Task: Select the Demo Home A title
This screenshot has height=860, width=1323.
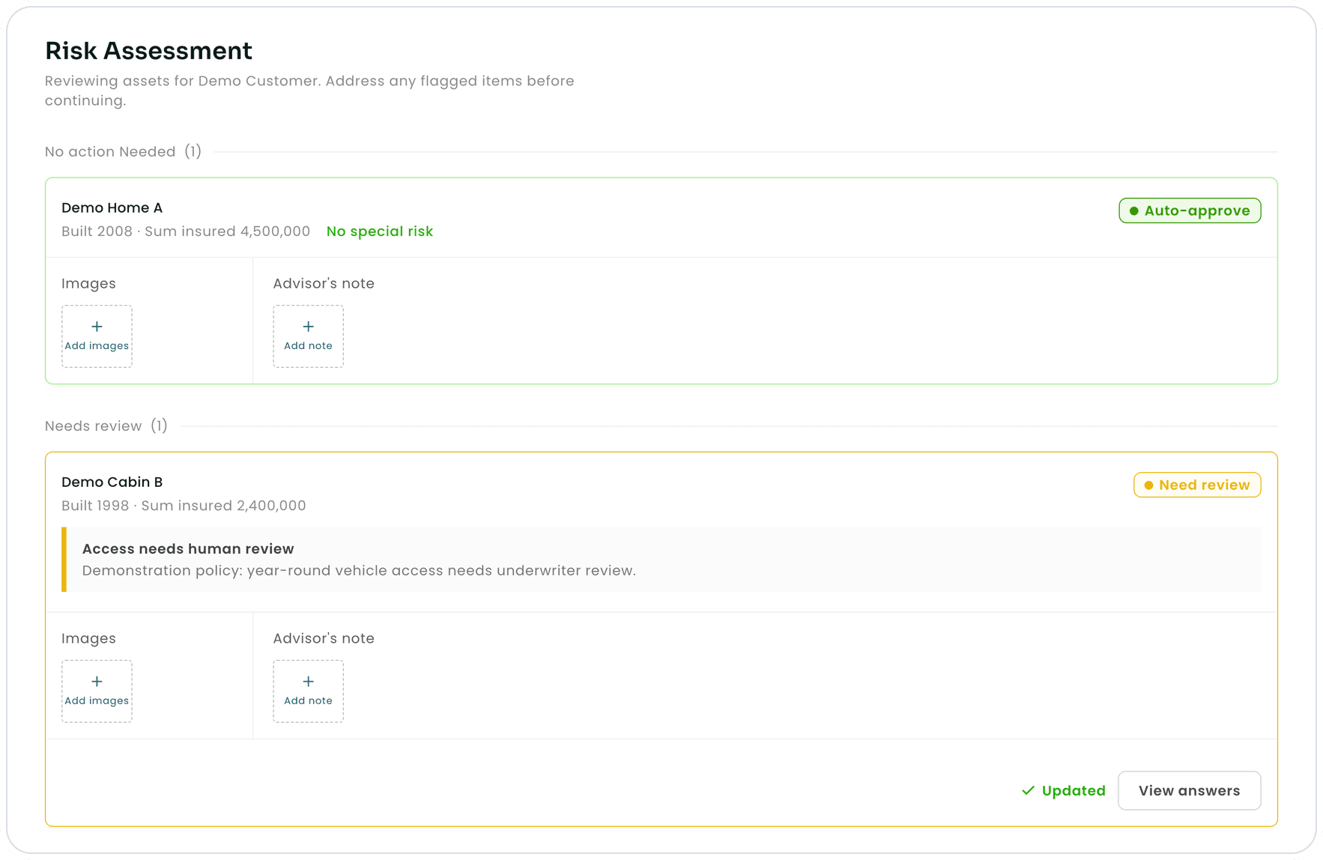Action: pyautogui.click(x=112, y=208)
